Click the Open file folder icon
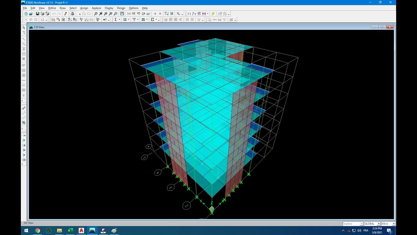Screen dimensions: 417x235 click(31, 14)
